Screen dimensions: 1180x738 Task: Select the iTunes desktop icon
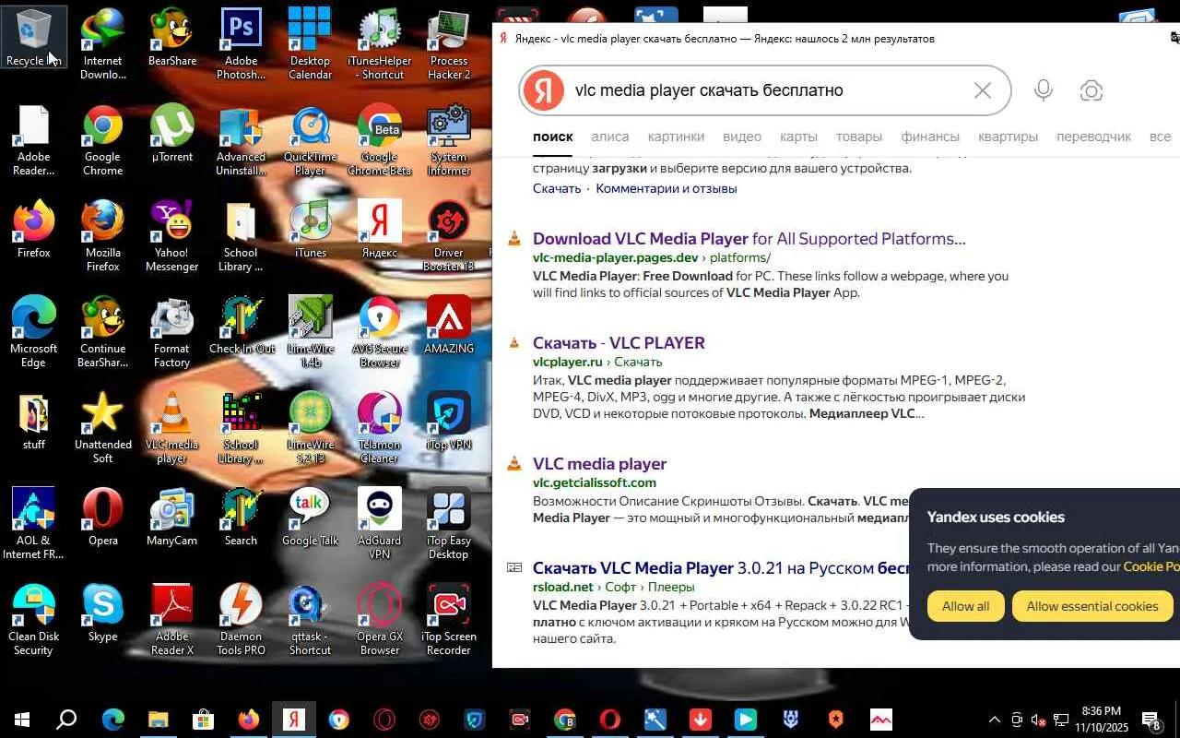click(x=310, y=230)
